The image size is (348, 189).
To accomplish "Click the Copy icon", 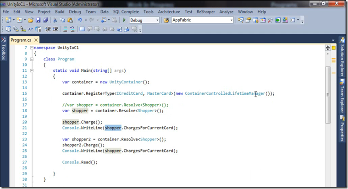I will [63, 20].
